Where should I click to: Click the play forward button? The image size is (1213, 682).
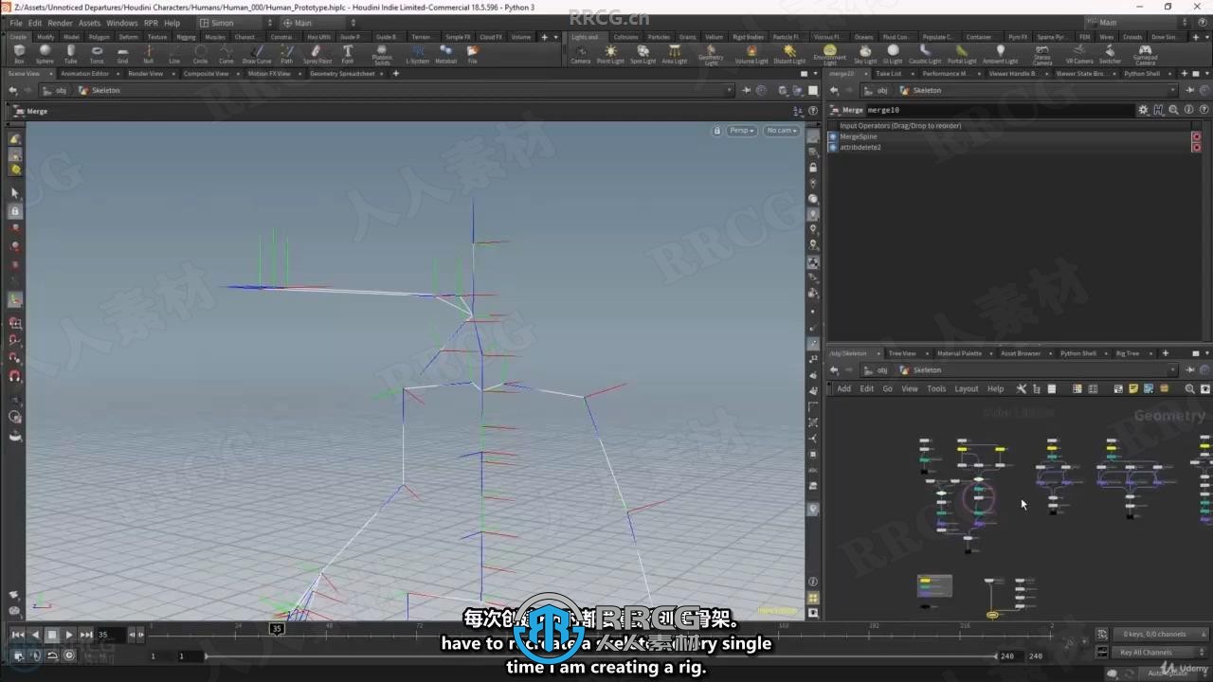coord(69,635)
